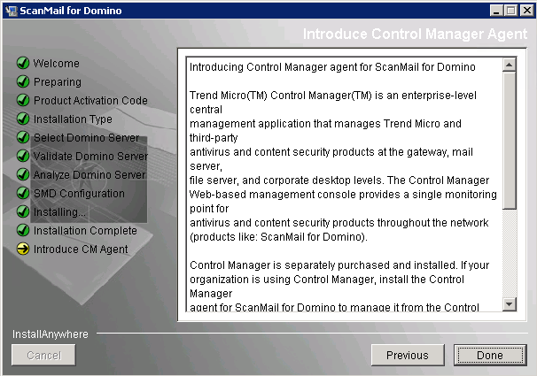Click the Installing... step label
The width and height of the screenshot is (537, 376).
(59, 212)
